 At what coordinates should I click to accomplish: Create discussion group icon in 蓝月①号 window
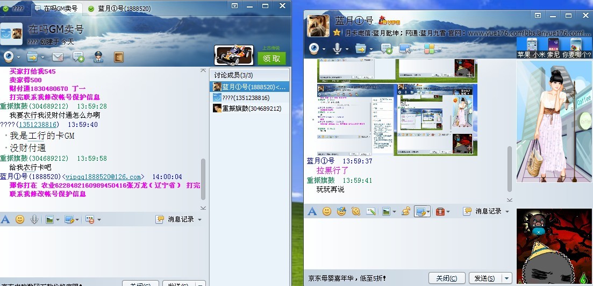click(x=387, y=48)
